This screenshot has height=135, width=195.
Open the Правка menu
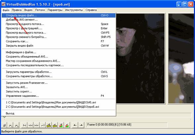click(x=17, y=10)
